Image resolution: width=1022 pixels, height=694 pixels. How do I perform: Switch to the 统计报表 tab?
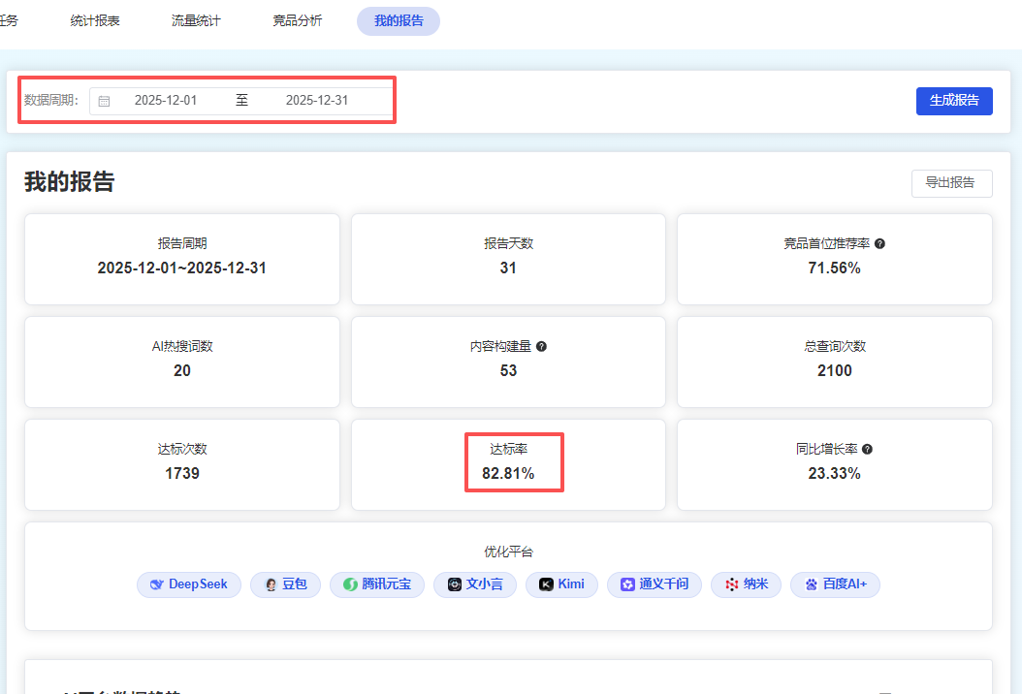click(x=95, y=21)
